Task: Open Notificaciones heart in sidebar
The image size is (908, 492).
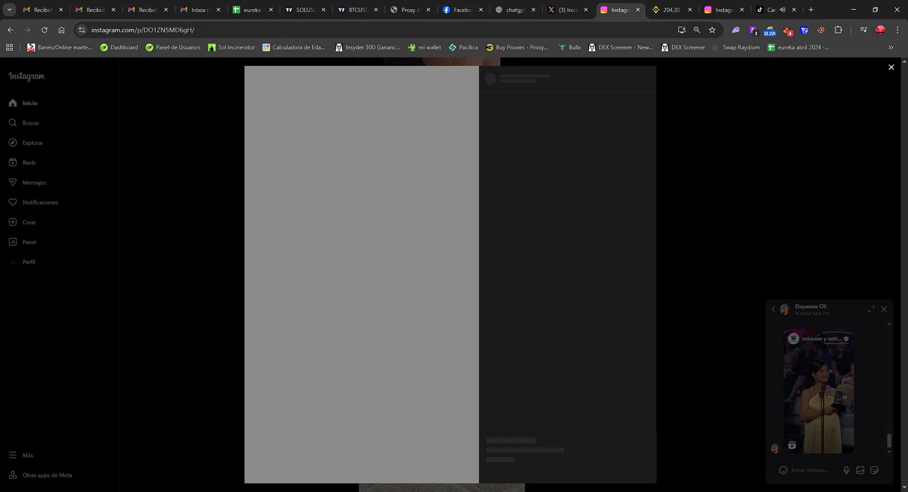Action: point(33,202)
